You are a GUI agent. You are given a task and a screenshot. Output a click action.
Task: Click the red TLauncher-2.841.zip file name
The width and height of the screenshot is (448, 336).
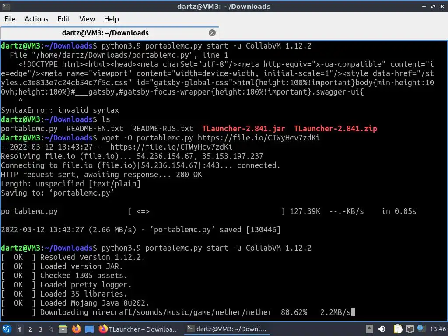point(336,129)
